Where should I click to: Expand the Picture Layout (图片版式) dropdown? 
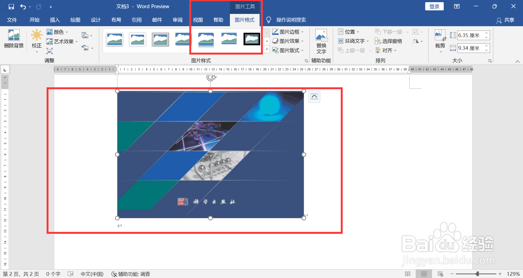coord(302,50)
